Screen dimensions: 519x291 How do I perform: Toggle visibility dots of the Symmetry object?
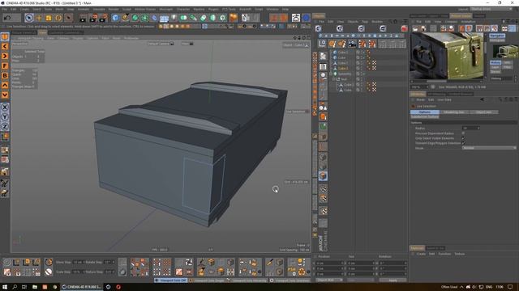click(x=362, y=74)
